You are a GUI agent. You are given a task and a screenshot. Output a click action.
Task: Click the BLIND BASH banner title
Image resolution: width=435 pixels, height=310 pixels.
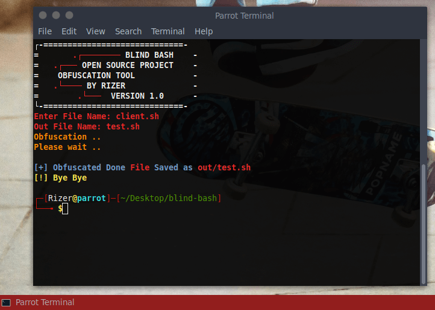coord(149,55)
